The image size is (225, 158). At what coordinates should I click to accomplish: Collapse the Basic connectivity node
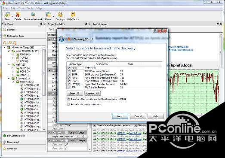point(9,51)
